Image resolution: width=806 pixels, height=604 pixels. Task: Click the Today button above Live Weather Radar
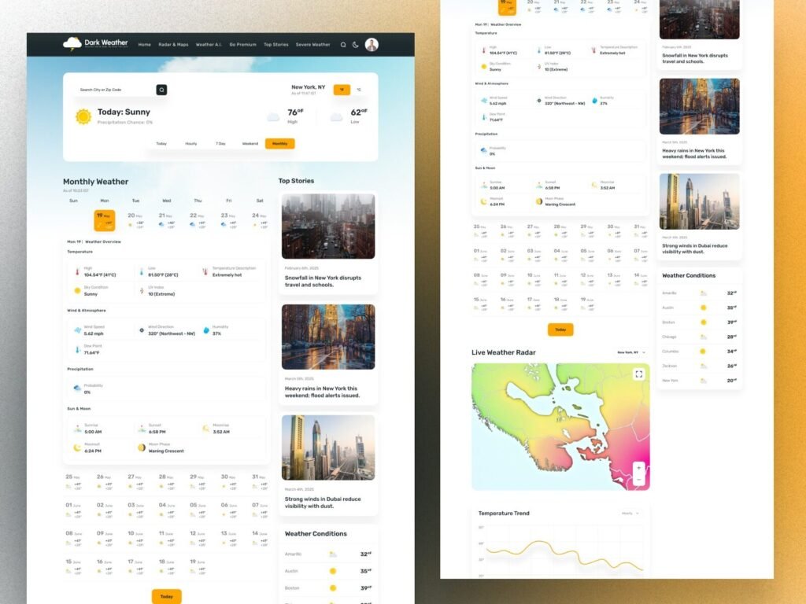coord(560,330)
